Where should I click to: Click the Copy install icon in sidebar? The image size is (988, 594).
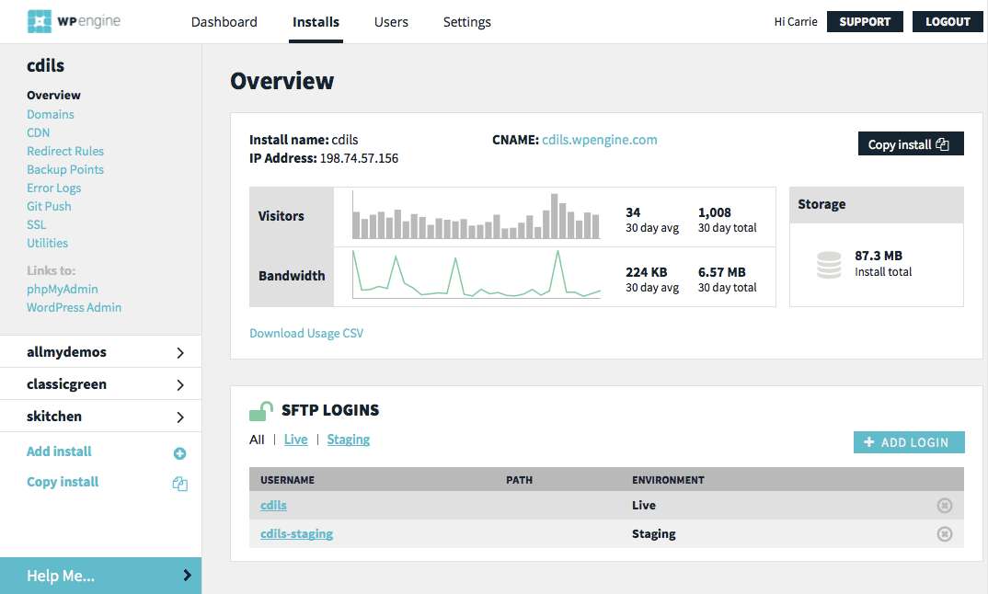click(179, 484)
